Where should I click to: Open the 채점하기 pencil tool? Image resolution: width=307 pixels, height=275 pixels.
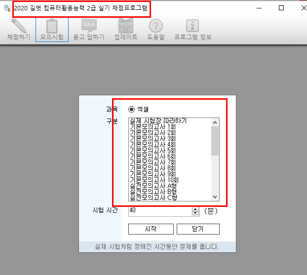[x=19, y=30]
